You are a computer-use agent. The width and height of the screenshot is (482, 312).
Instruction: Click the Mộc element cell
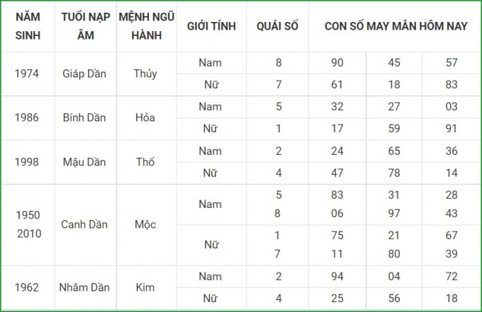point(145,224)
